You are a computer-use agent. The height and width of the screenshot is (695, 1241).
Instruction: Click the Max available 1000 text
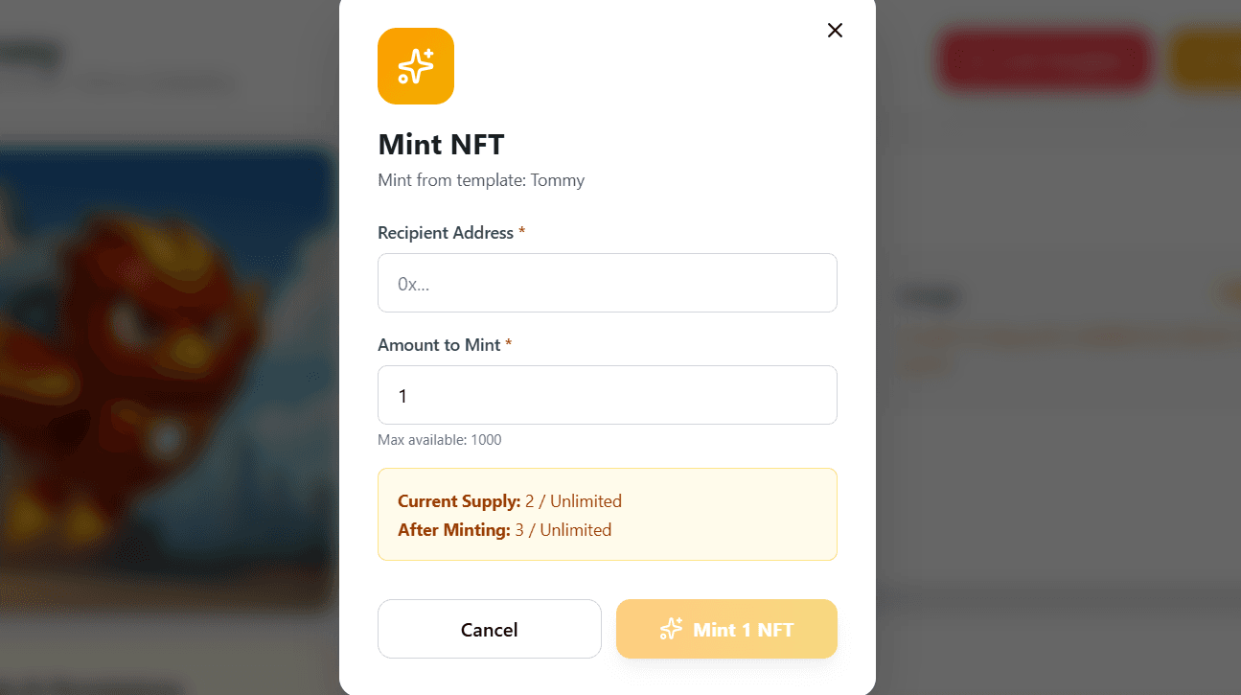[439, 439]
